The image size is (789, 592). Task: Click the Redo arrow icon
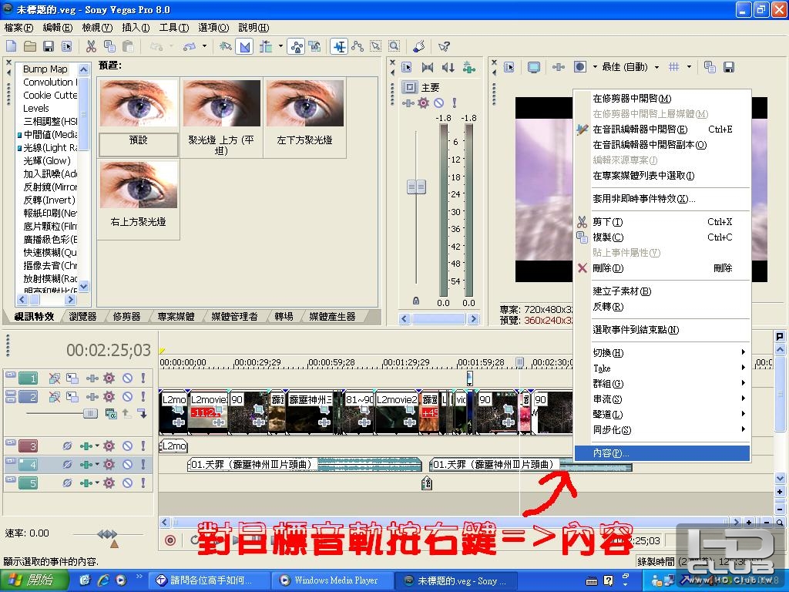190,47
